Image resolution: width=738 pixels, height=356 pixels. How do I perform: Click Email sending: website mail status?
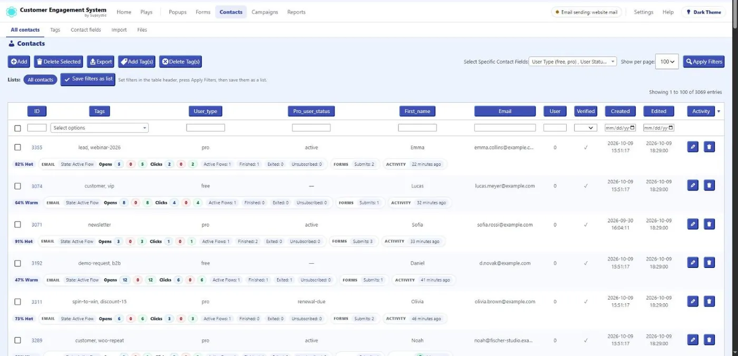click(587, 12)
